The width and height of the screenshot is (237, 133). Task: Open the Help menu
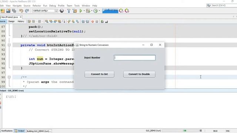tap(95, 6)
